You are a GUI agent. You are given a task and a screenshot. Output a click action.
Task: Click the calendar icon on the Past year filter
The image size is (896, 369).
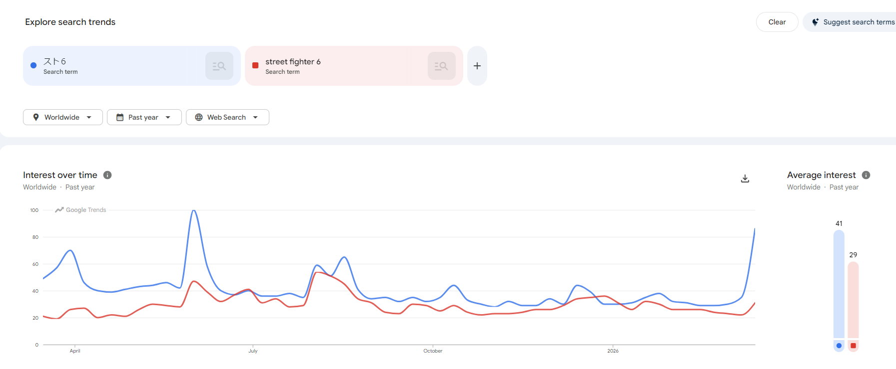tap(120, 117)
